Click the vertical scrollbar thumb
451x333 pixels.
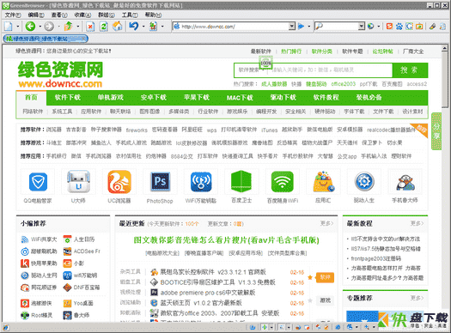(x=445, y=80)
